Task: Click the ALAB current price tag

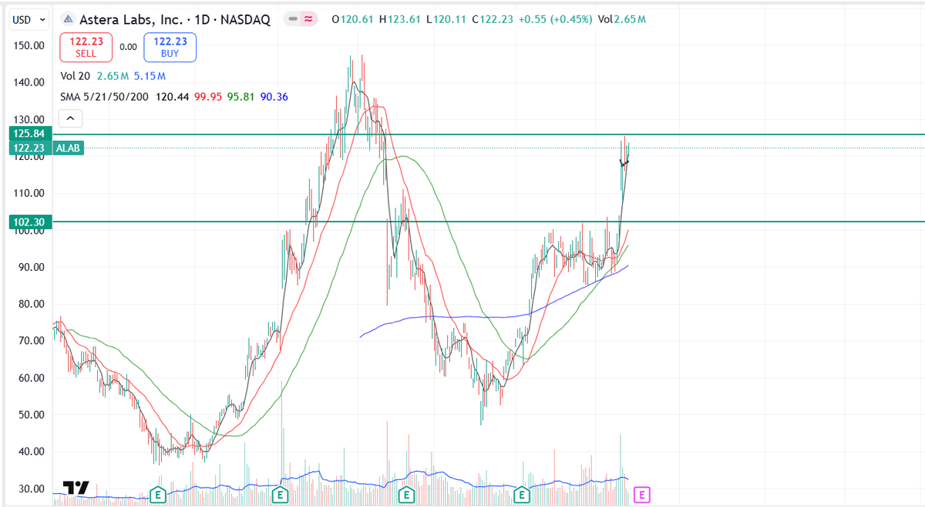Action: click(69, 148)
